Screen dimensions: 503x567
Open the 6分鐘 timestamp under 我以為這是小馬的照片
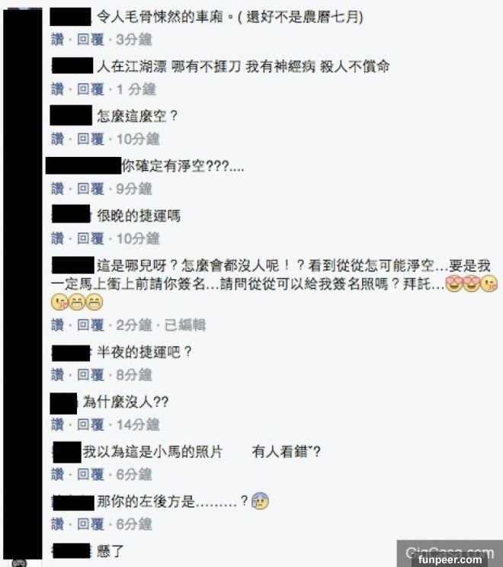click(x=133, y=474)
